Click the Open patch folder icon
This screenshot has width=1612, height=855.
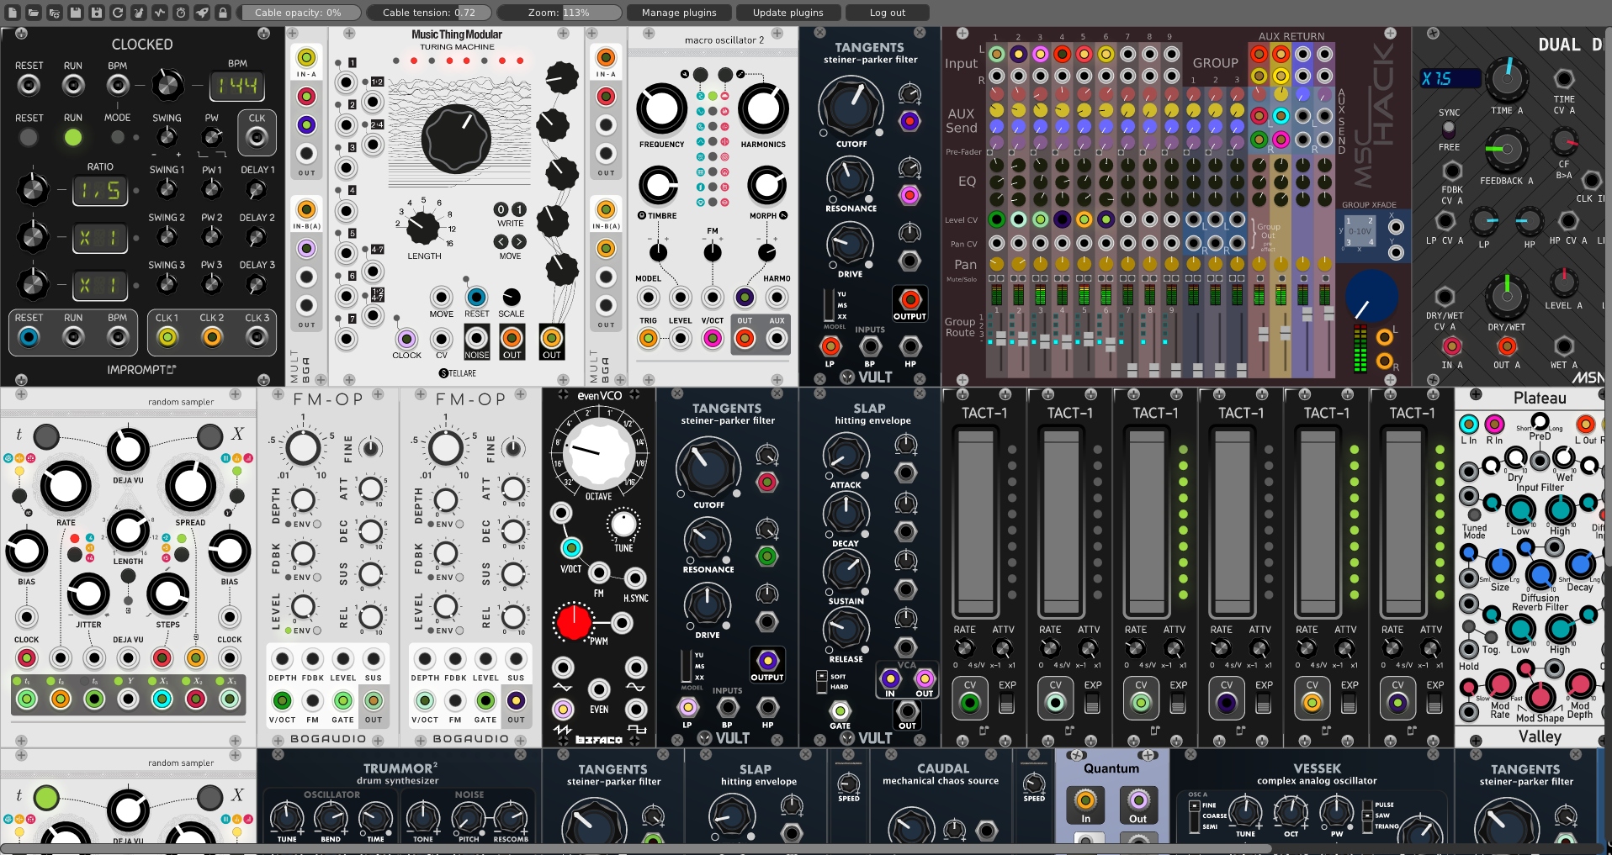(x=33, y=13)
